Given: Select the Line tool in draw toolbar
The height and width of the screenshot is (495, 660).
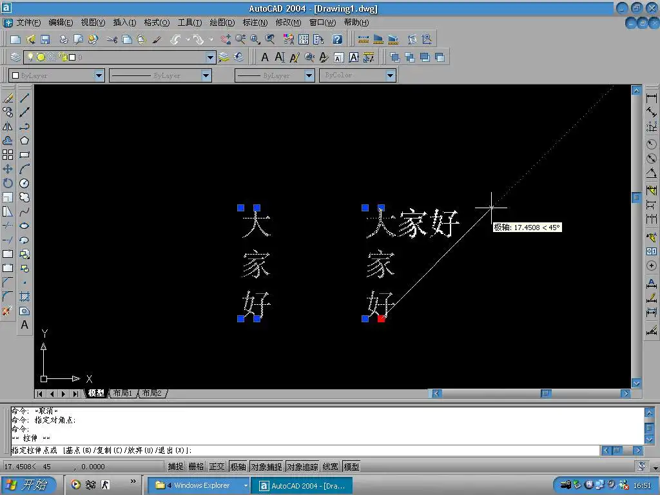Looking at the screenshot, I should (x=24, y=98).
